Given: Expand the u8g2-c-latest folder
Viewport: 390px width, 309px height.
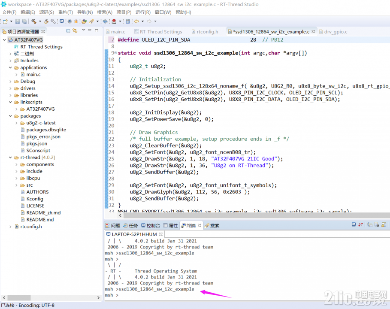Looking at the screenshot, I should [16, 123].
